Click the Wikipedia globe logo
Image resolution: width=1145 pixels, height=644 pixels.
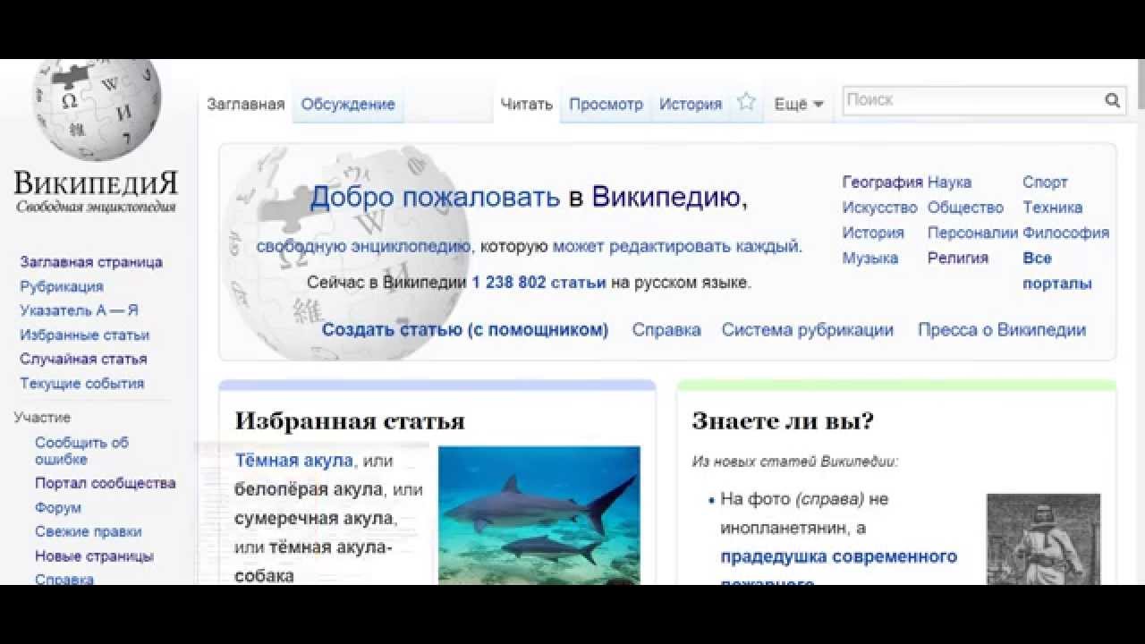[x=97, y=110]
